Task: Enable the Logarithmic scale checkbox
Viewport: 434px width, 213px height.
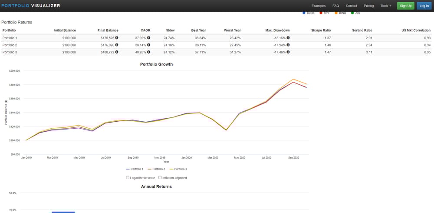Action: (128, 177)
